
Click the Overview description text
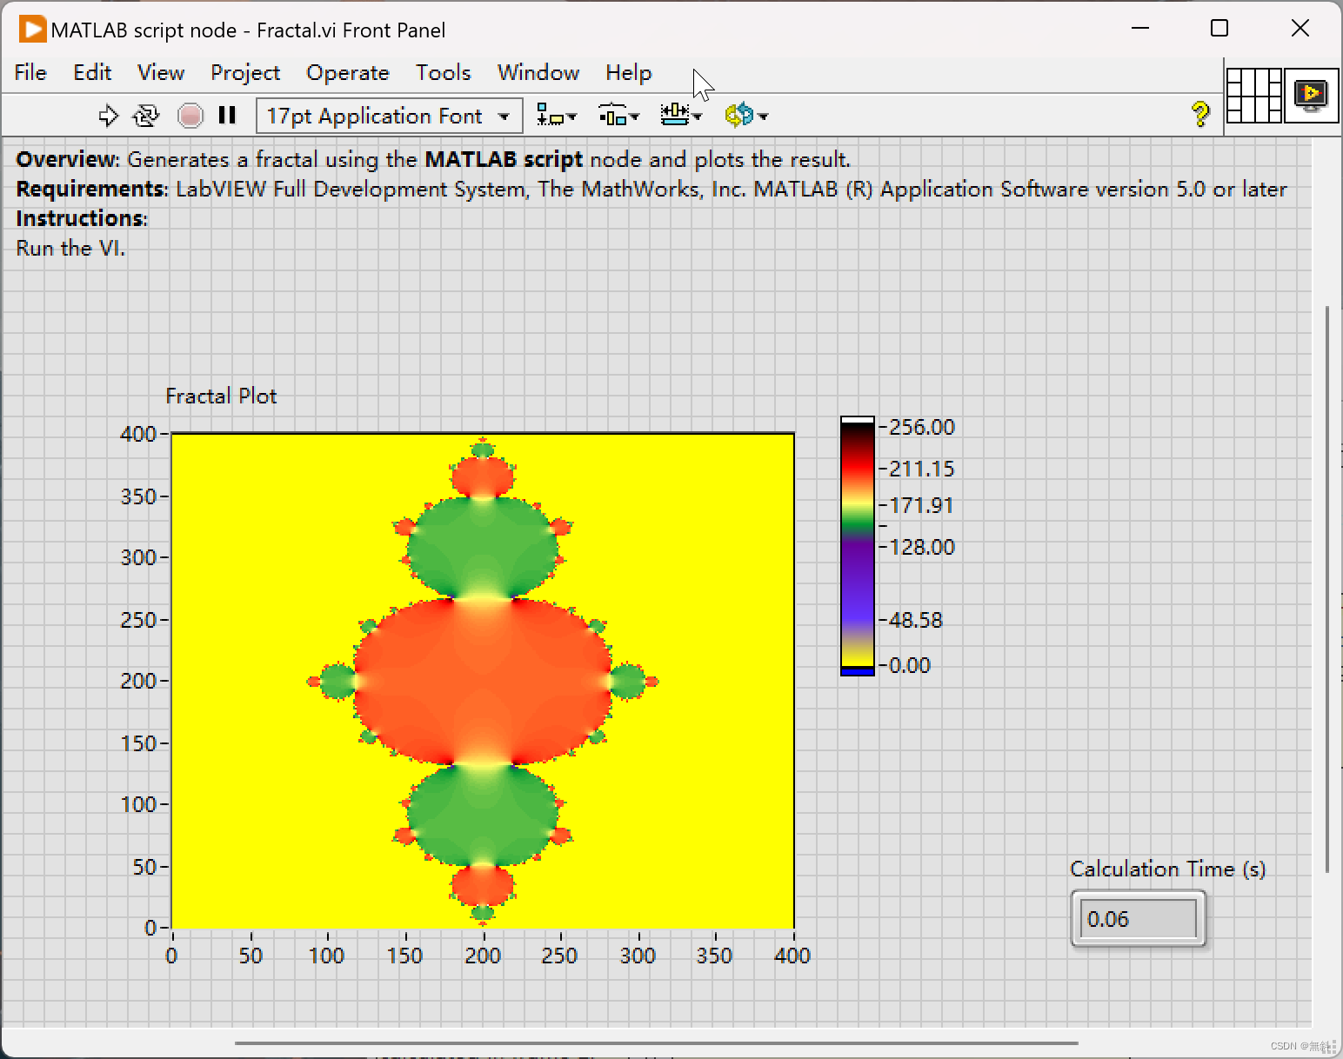[x=433, y=159]
